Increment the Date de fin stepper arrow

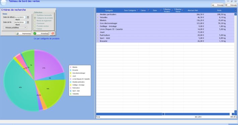click(x=28, y=22)
